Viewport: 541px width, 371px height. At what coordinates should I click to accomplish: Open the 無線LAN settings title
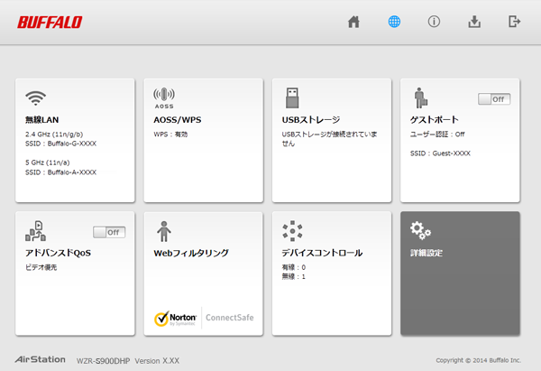pos(41,120)
